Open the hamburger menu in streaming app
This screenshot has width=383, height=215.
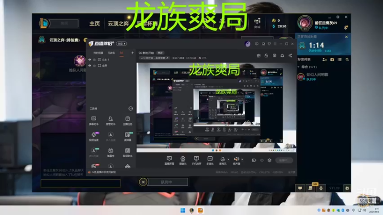(x=275, y=44)
